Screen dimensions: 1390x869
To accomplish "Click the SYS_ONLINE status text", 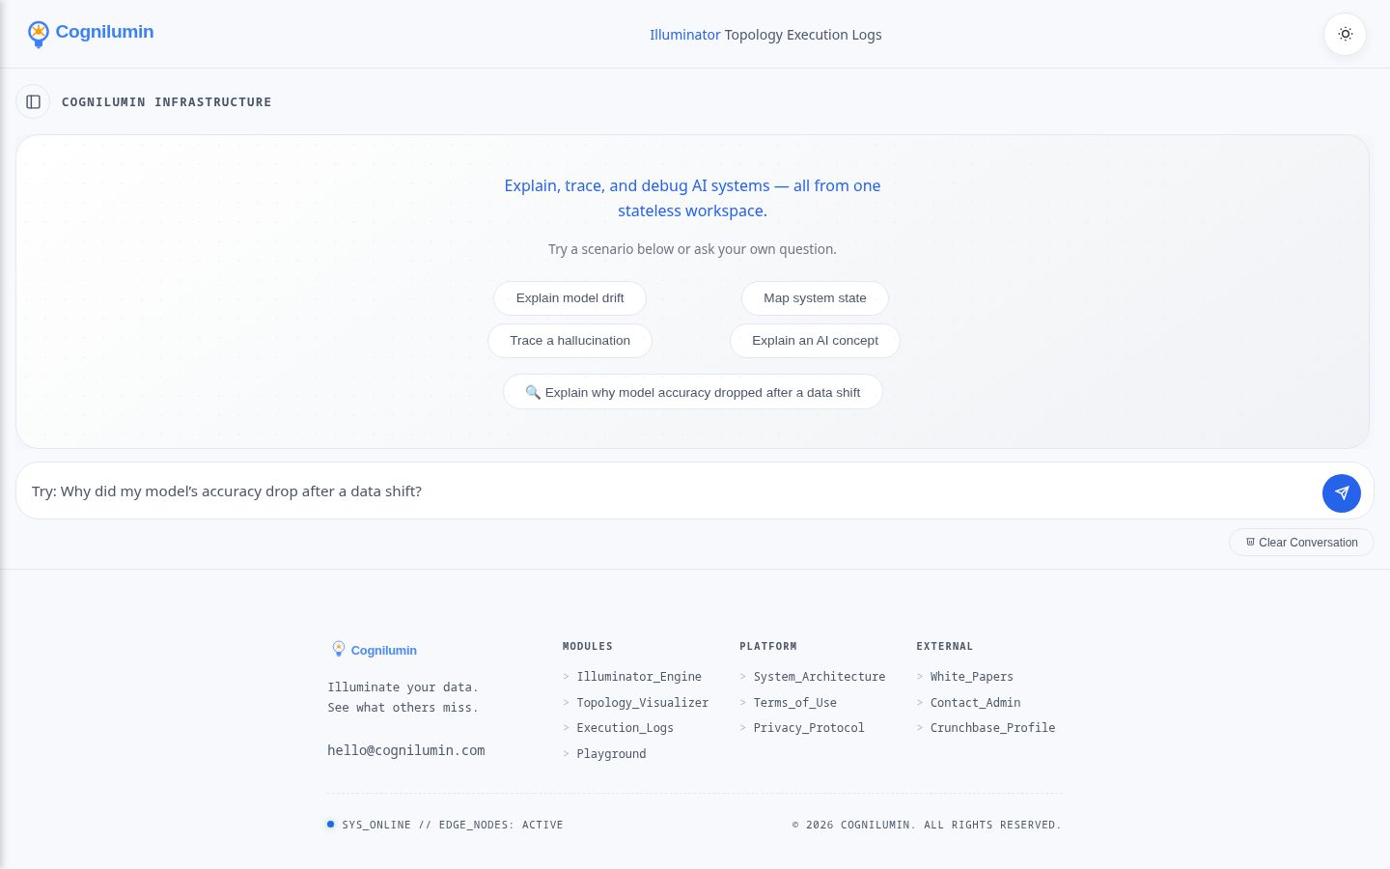I will click(453, 825).
